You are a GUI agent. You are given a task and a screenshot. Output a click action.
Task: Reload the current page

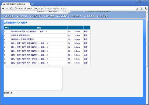(11, 8)
